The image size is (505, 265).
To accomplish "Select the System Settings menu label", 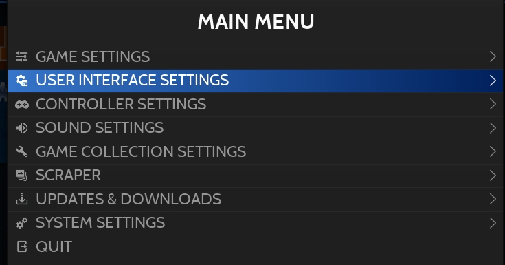I will pyautogui.click(x=100, y=223).
